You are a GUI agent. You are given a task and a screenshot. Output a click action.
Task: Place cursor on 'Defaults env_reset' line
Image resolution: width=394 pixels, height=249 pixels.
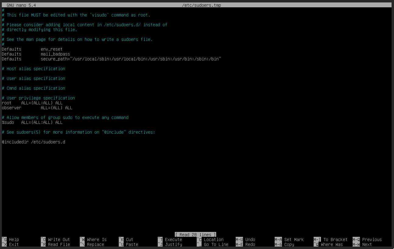32,49
